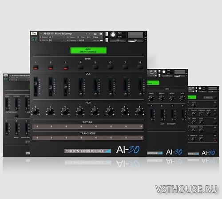Select previous instrument arrow in main header

tap(87, 34)
